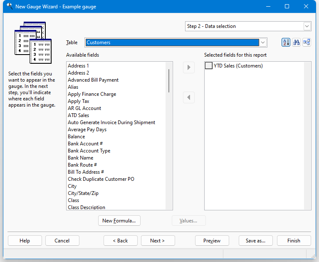Click the Finish button
The height and width of the screenshot is (262, 319).
point(294,241)
